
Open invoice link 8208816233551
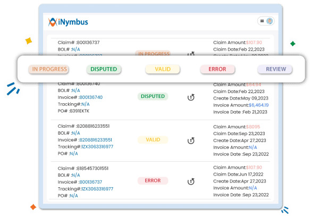pos(96,140)
